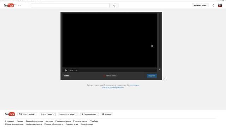Open the notifications bell

point(213,5)
